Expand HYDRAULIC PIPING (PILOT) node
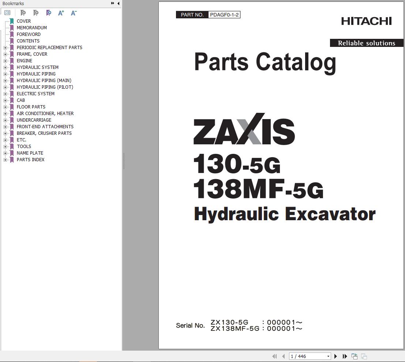Screen dimensions: 405x362 pos(5,87)
